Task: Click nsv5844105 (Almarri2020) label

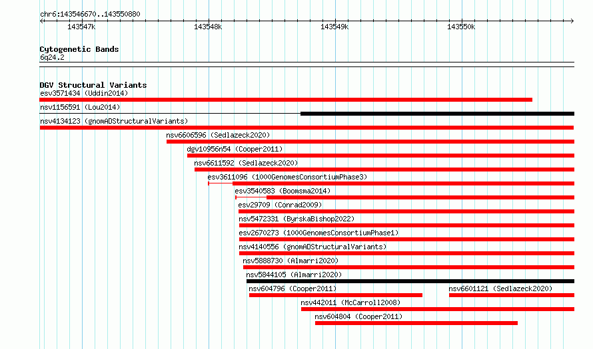Action: pos(294,275)
